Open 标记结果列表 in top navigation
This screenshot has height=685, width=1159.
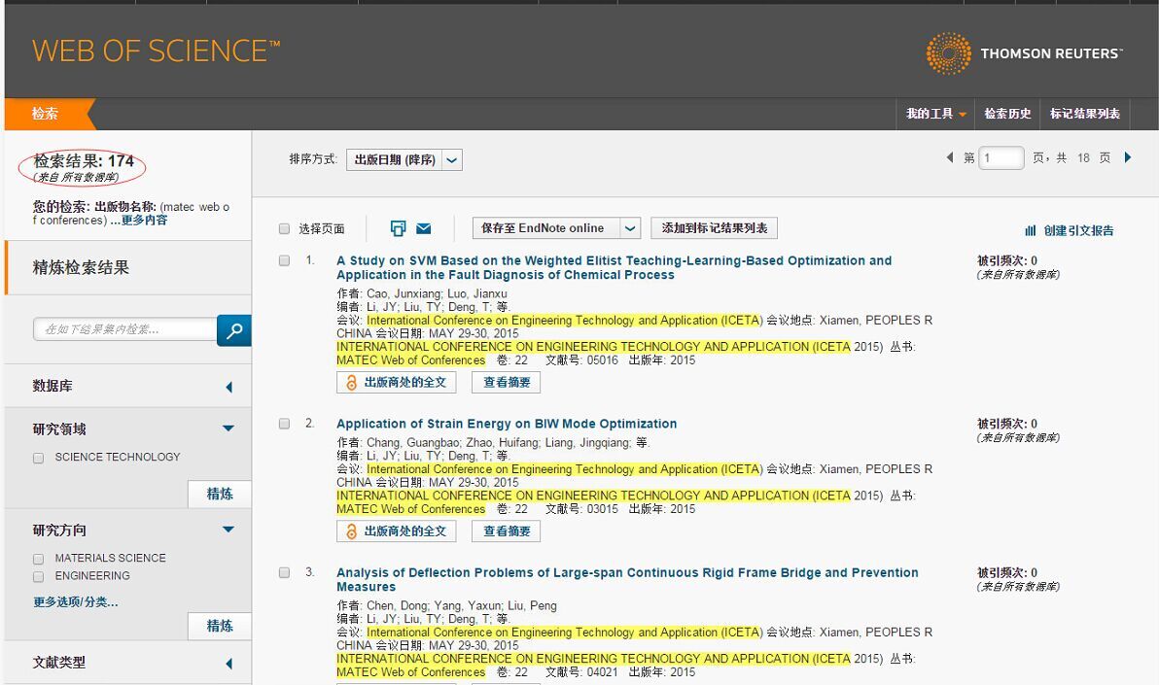[1084, 114]
